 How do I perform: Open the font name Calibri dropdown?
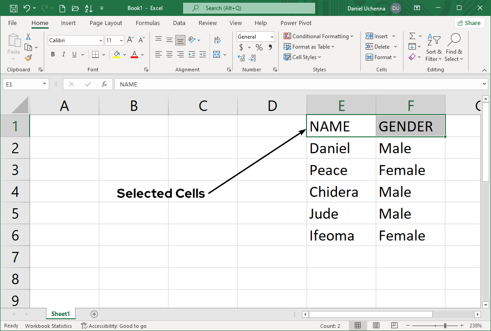click(x=101, y=40)
